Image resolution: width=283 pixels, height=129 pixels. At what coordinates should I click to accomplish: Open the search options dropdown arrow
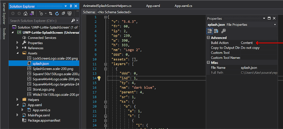coord(77,21)
